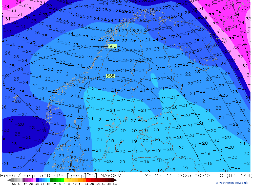
Task: Click the bright yellow 0 legend color swatch
Action: 65,180
